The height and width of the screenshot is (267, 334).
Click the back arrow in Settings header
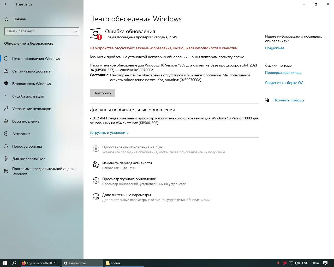[x=6, y=4]
